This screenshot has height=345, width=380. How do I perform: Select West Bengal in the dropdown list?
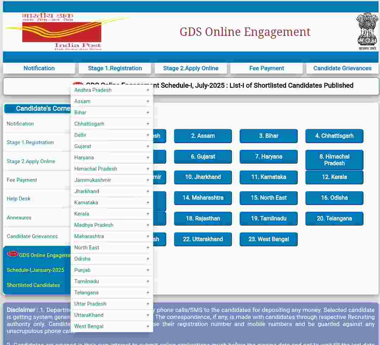(112, 326)
